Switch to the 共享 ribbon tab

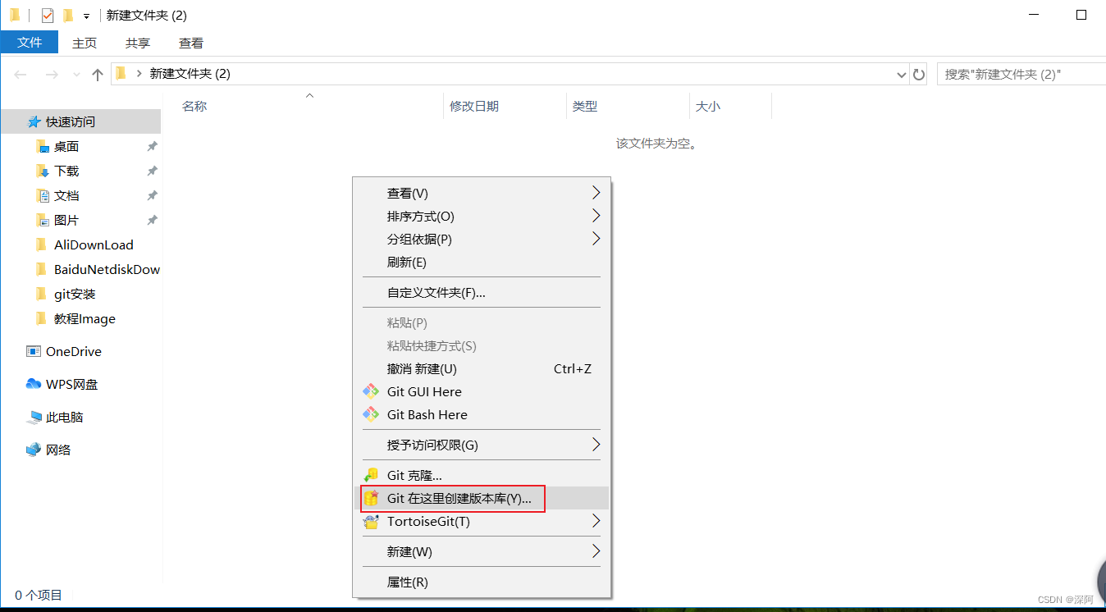[x=138, y=43]
